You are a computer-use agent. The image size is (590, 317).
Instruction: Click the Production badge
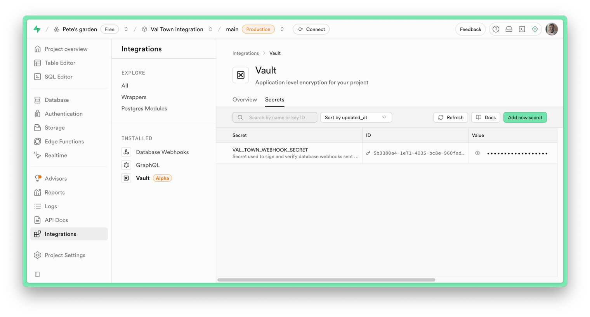258,29
